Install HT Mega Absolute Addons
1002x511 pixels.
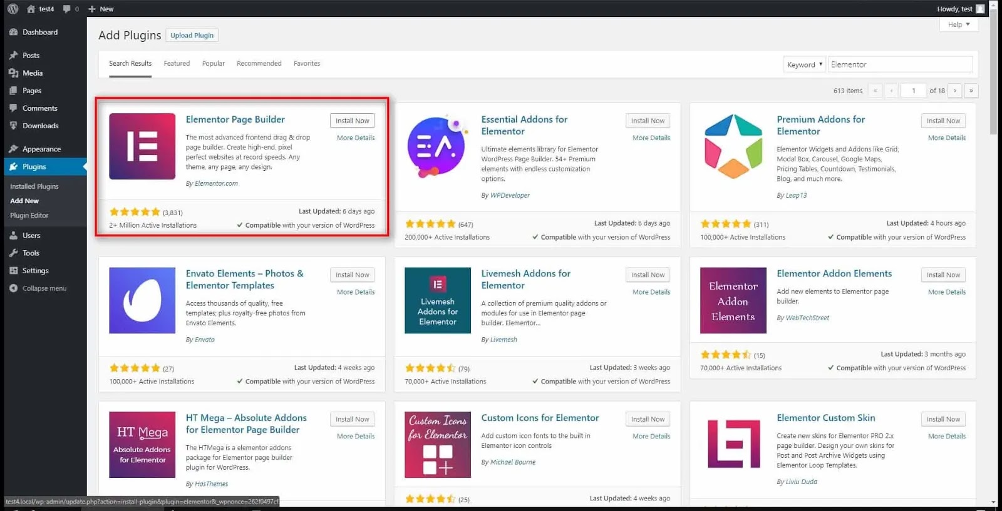click(x=353, y=419)
